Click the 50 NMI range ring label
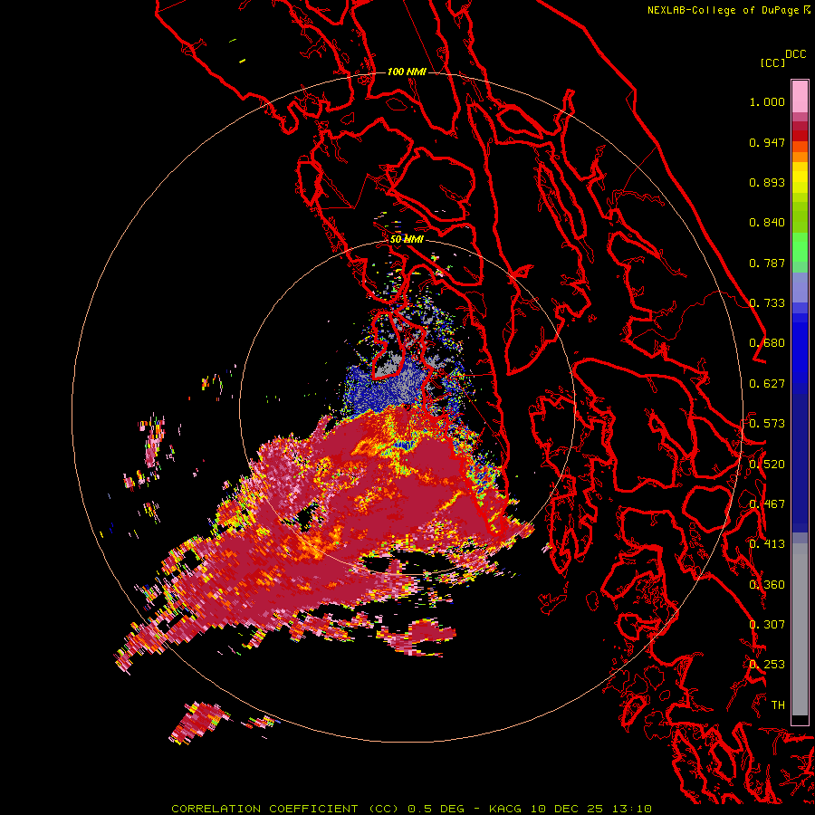815x815 pixels. pyautogui.click(x=407, y=240)
